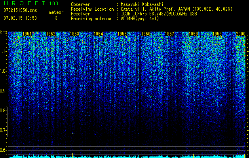Click the 1953 time marker
This screenshot has width=249, height=158.
coord(74,34)
